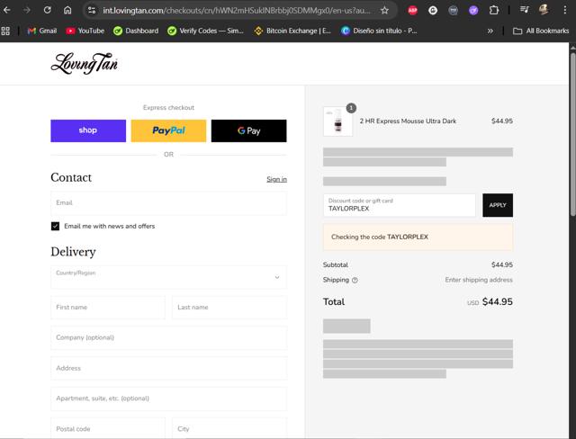The width and height of the screenshot is (576, 439).
Task: Open the AdBlock Plus extension
Action: tap(412, 10)
